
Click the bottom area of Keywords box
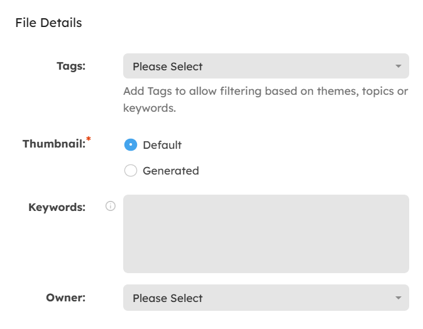coord(266,264)
